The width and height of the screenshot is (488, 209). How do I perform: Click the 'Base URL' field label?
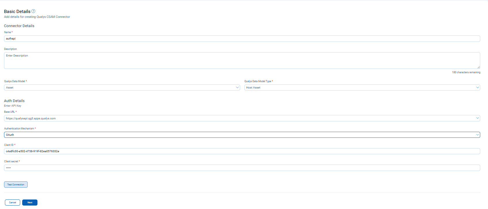coord(10,112)
